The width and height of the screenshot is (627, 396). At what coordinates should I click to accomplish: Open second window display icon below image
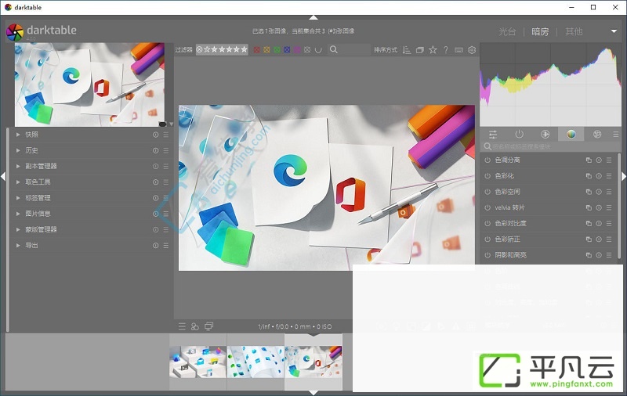tap(208, 326)
